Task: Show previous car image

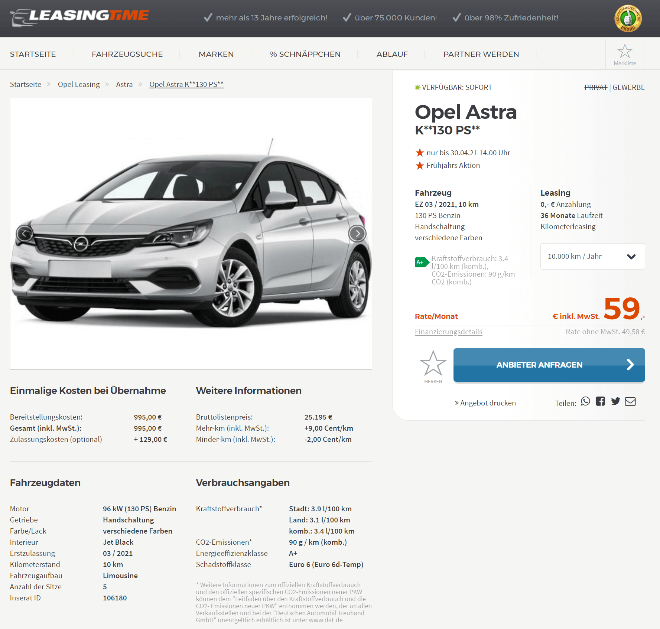Action: click(x=25, y=234)
